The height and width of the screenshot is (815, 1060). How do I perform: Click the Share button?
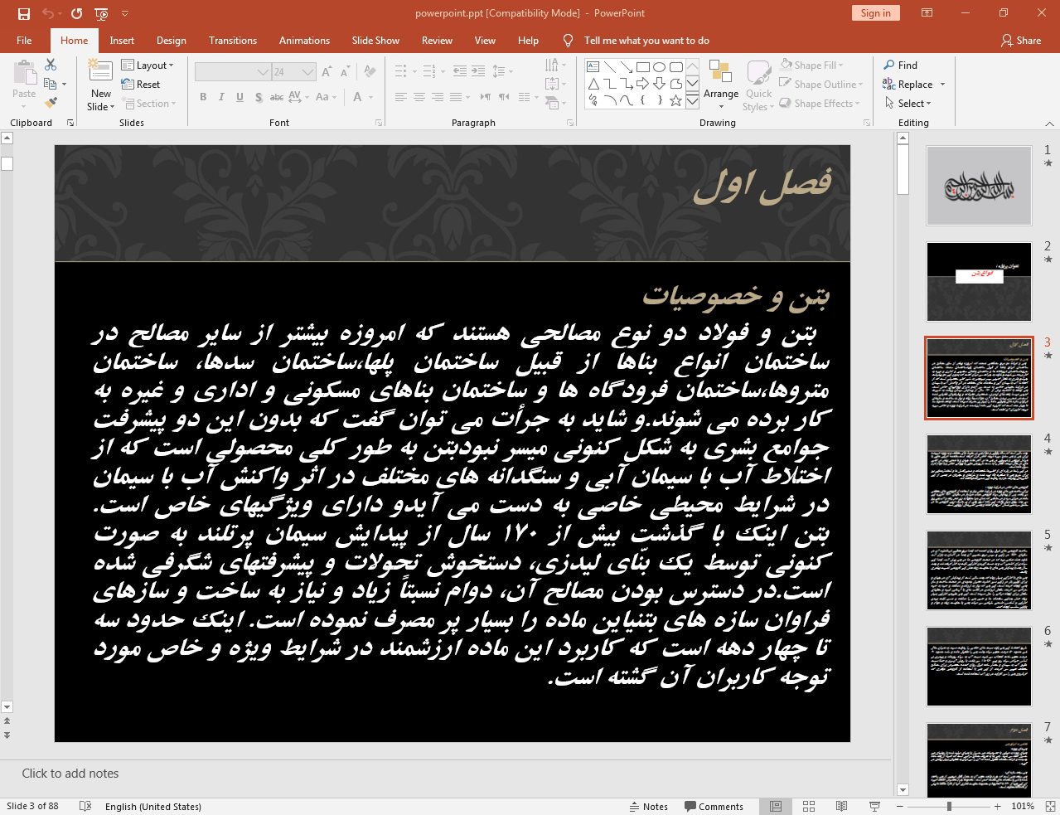(x=1020, y=41)
